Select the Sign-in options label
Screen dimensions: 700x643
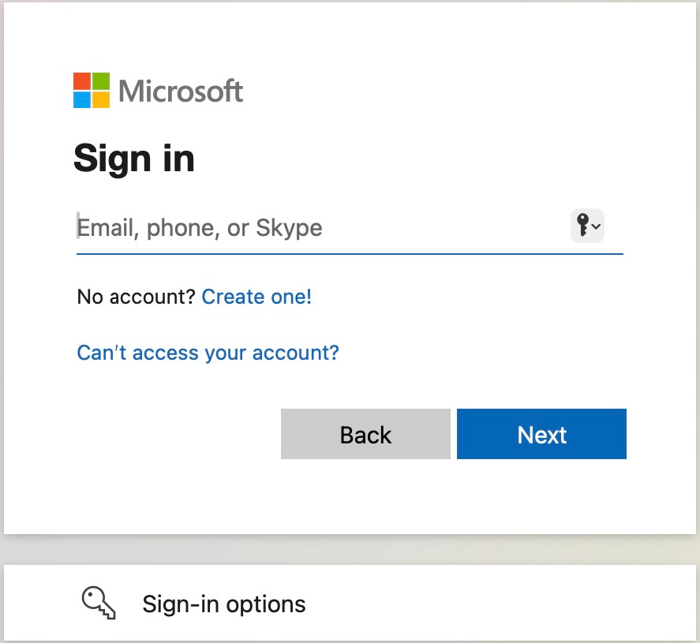coord(224,604)
